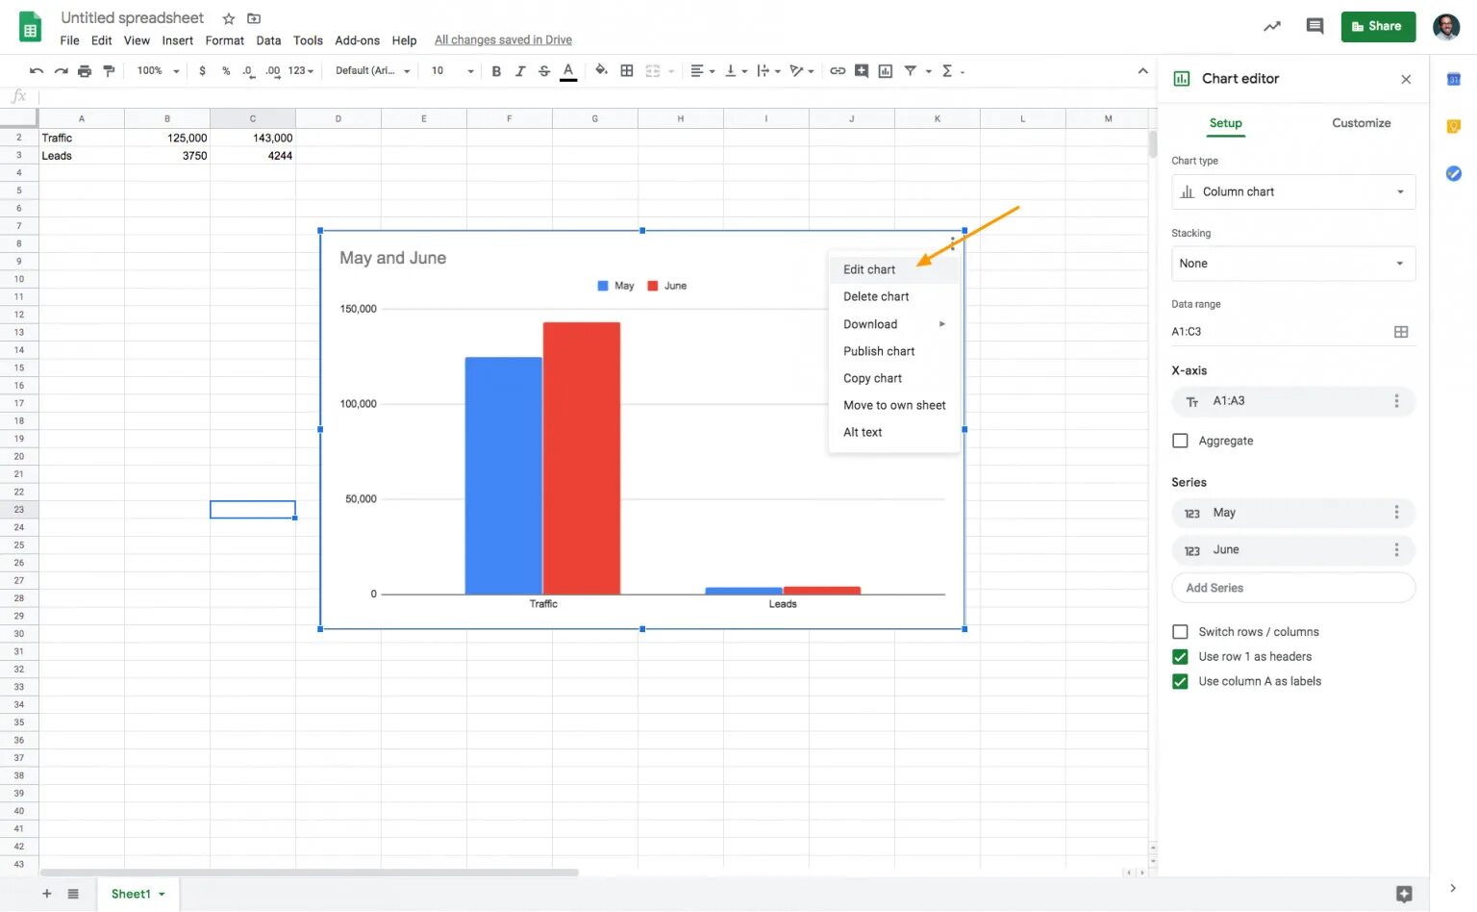Format as percent with % icon
Image resolution: width=1477 pixels, height=912 pixels.
226,71
